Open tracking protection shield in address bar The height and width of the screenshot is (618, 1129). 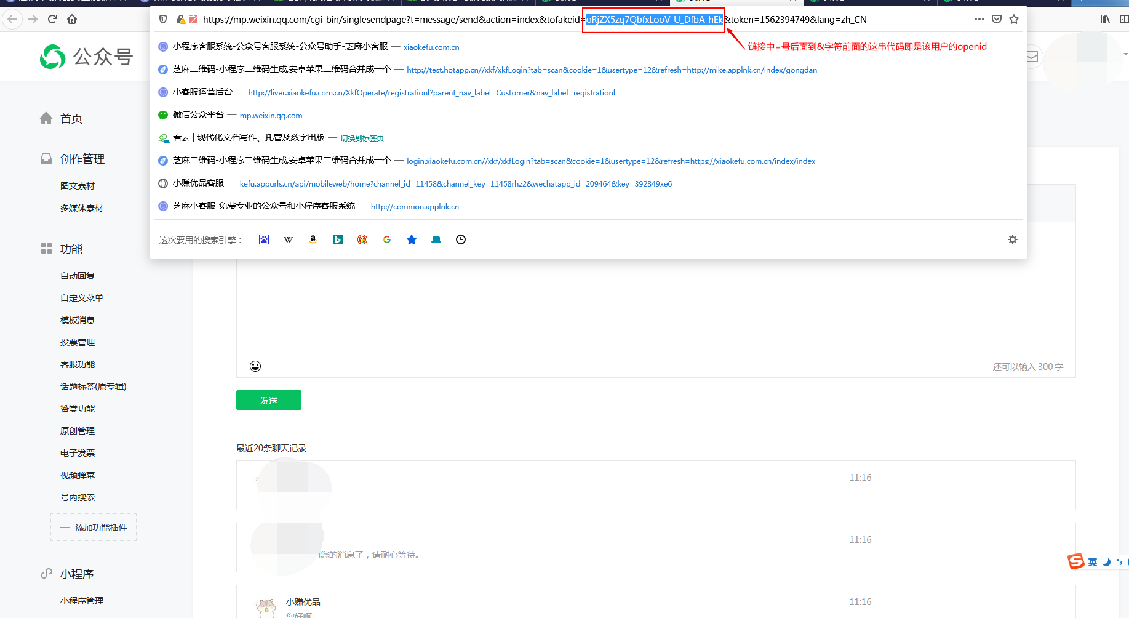click(163, 19)
